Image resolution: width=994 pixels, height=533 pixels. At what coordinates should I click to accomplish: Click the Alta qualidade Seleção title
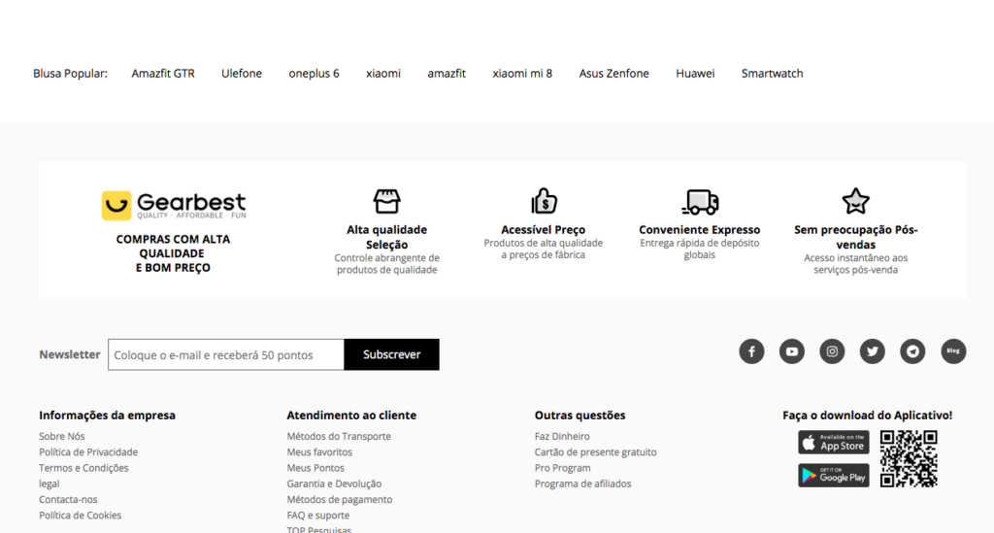click(386, 237)
